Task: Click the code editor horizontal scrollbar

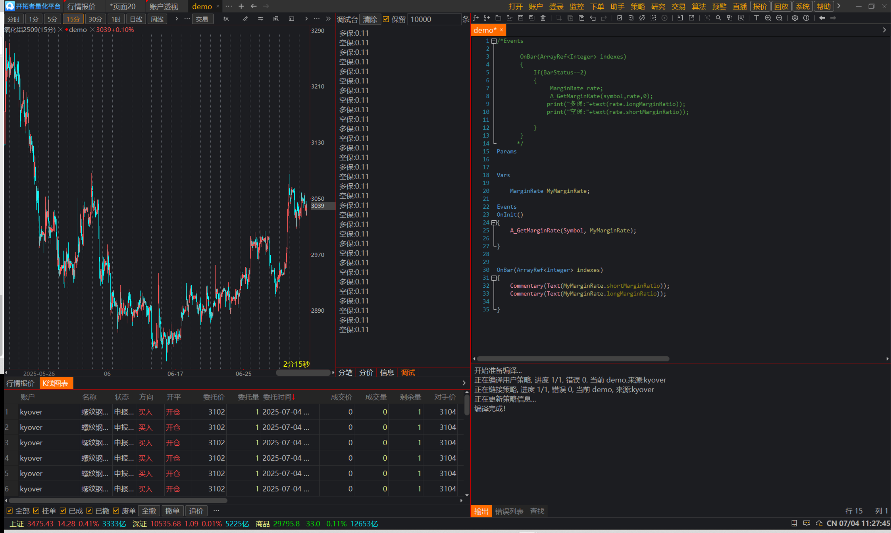Action: (x=573, y=358)
